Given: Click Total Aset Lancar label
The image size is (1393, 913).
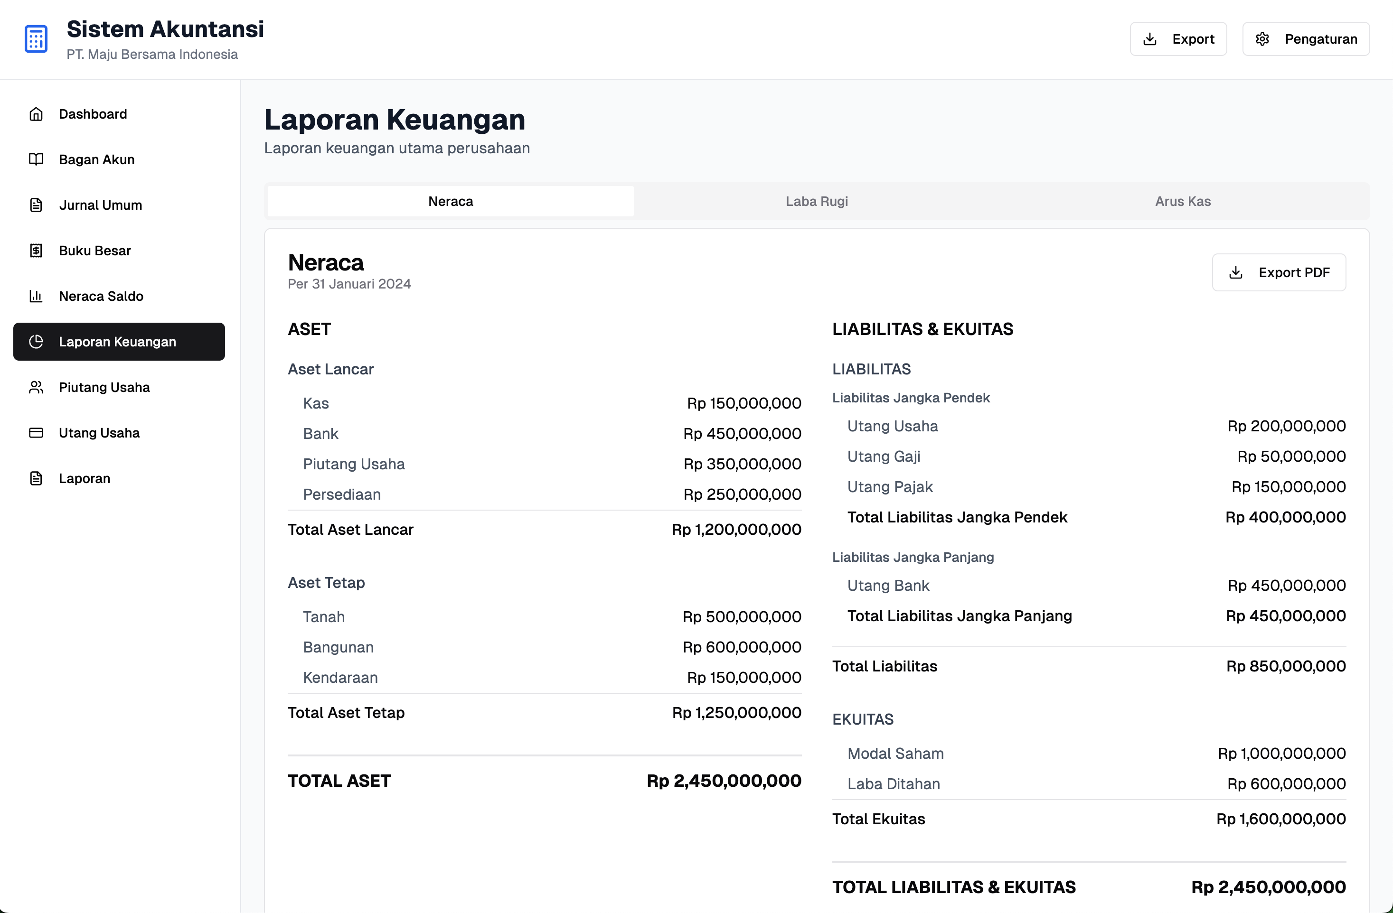Looking at the screenshot, I should pos(350,529).
